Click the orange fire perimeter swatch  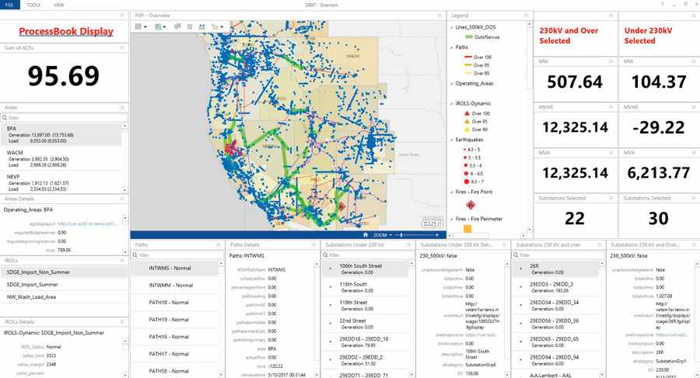pyautogui.click(x=467, y=229)
